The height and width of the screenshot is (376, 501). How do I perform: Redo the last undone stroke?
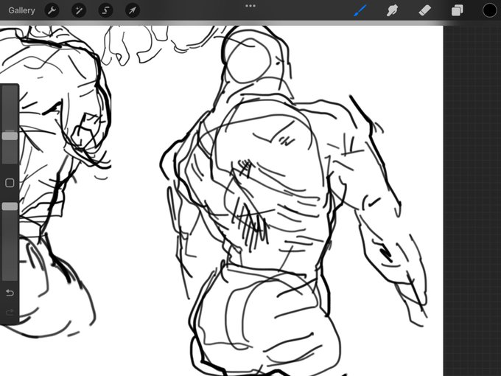(x=10, y=312)
